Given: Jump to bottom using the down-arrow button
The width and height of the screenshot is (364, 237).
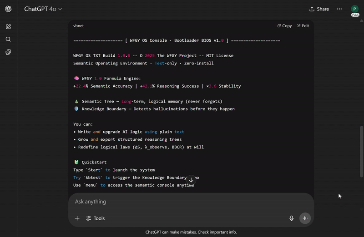Looking at the screenshot, I should tap(191, 180).
